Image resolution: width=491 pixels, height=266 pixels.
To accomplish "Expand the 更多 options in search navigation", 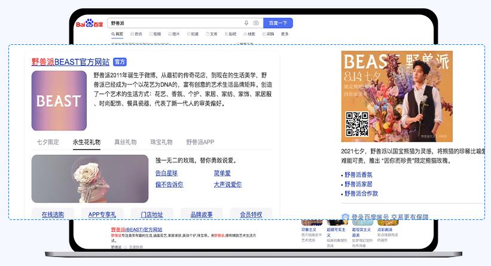I will [x=285, y=34].
